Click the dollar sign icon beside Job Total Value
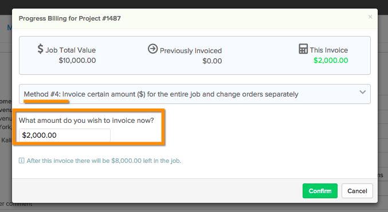 pos(40,49)
